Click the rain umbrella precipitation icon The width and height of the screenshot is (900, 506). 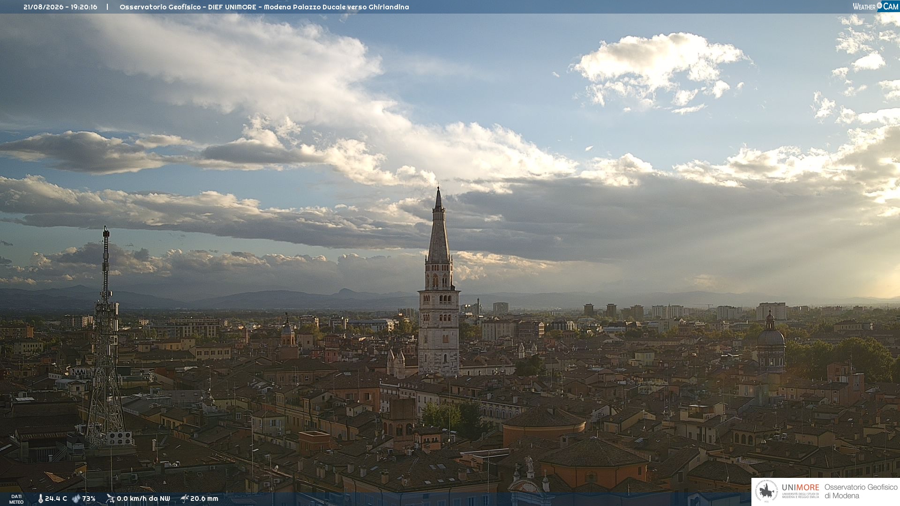pos(184,499)
